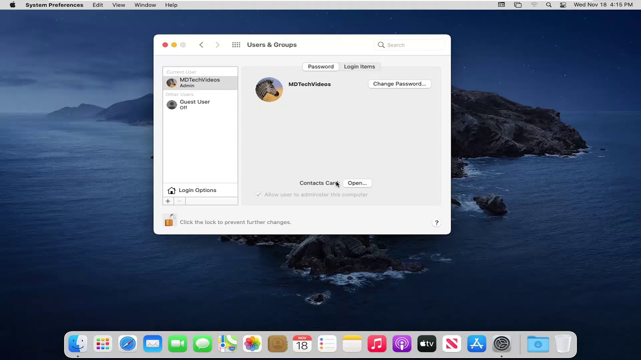This screenshot has height=360, width=641.
Task: Open the View menu
Action: pos(119,4)
